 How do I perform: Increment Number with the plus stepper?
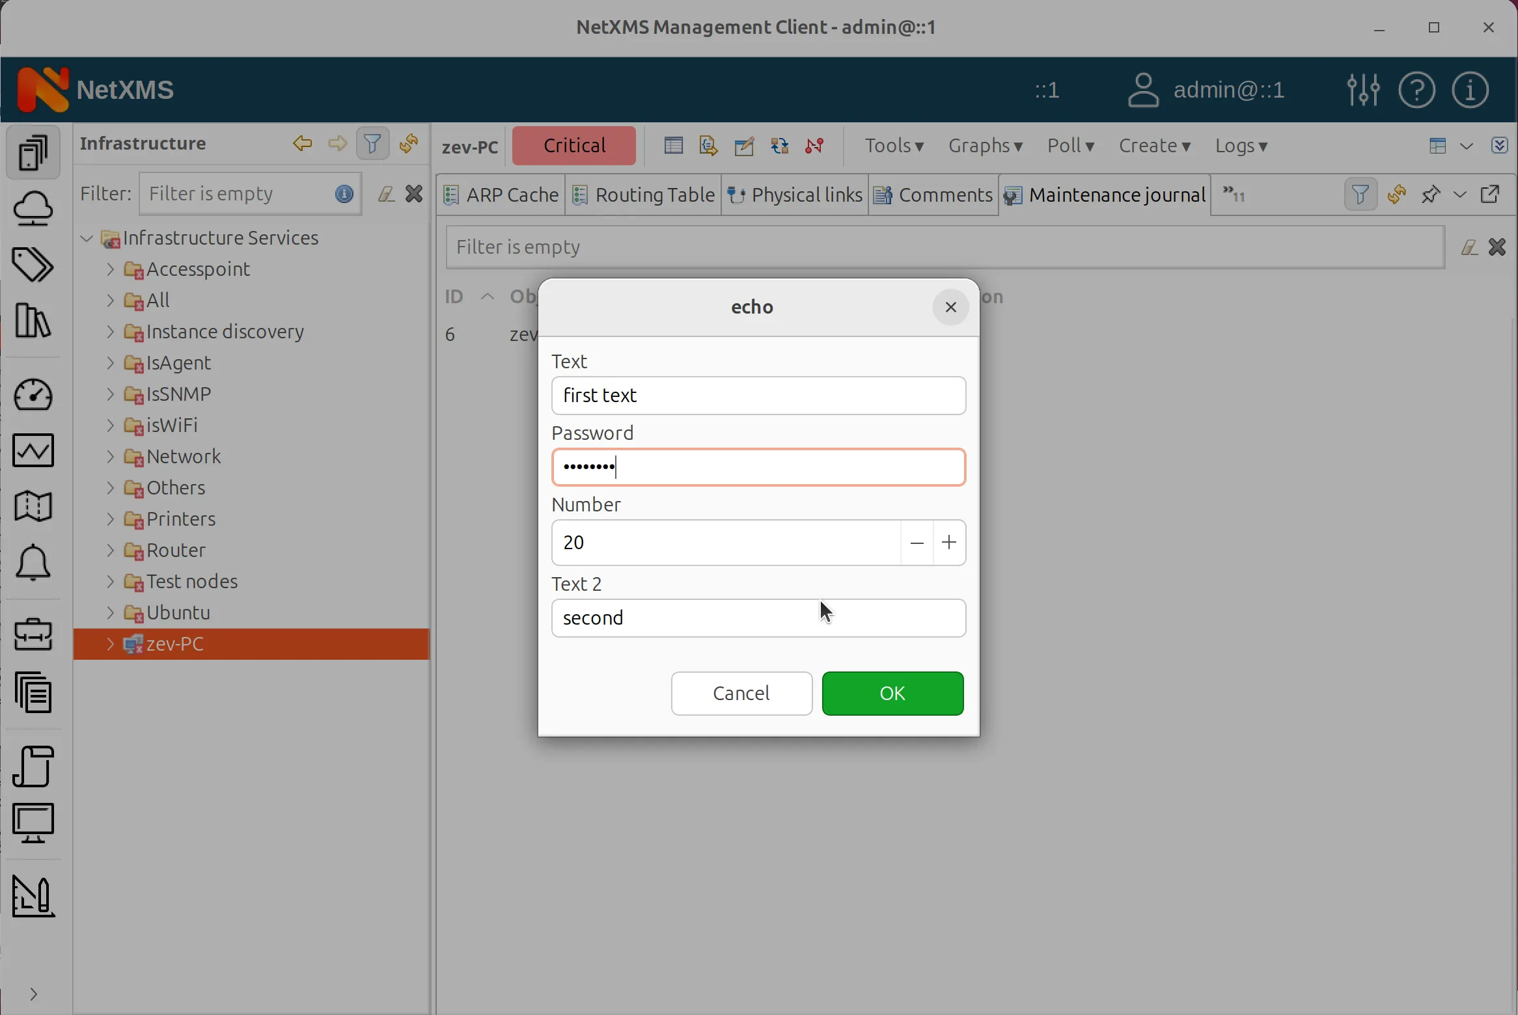point(948,542)
